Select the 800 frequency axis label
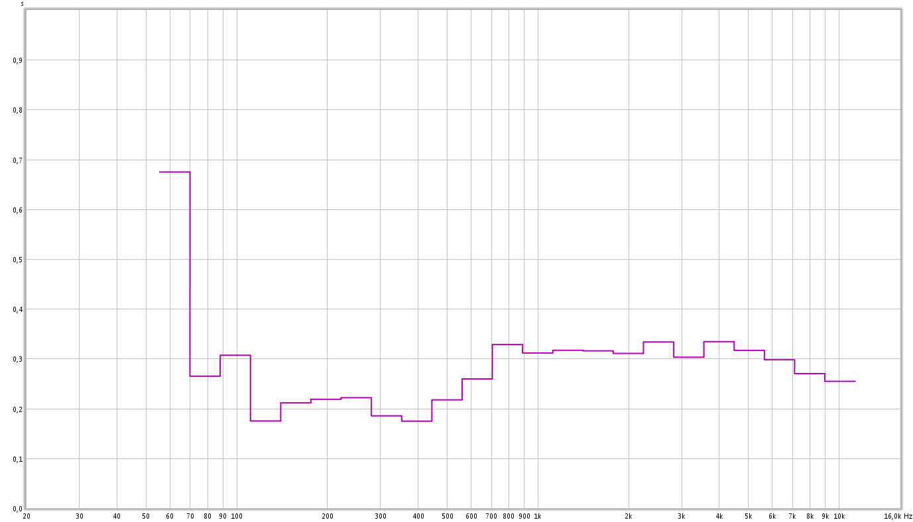The width and height of the screenshot is (913, 522). [509, 516]
